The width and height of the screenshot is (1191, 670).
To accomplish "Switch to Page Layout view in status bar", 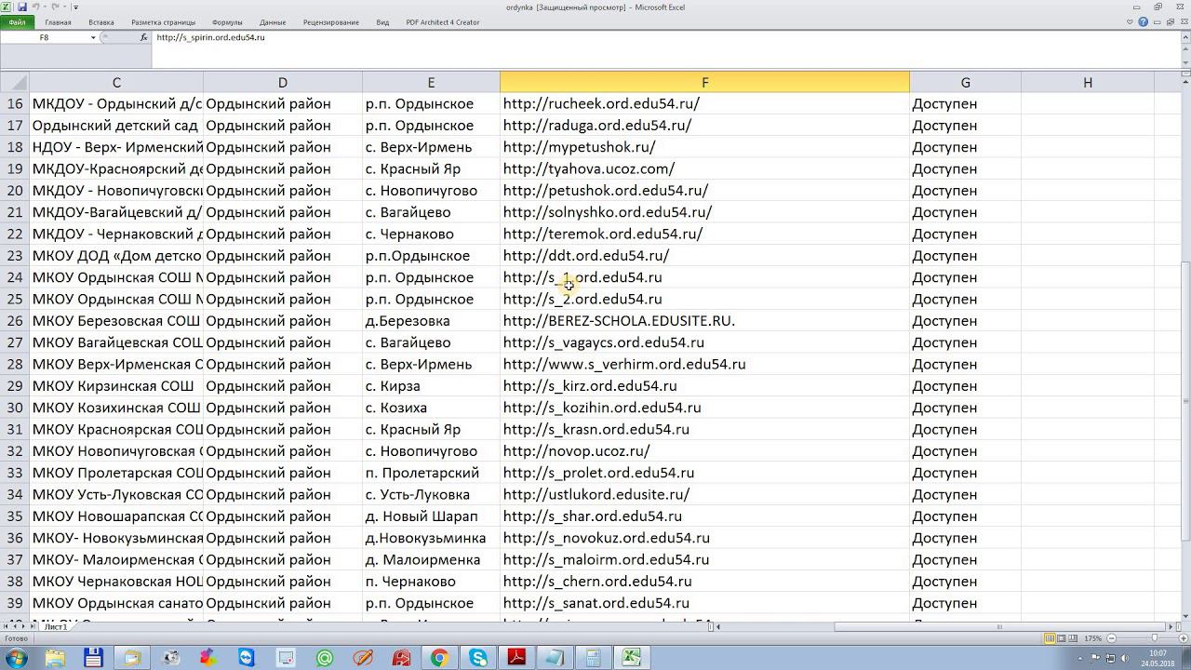I will (1062, 638).
